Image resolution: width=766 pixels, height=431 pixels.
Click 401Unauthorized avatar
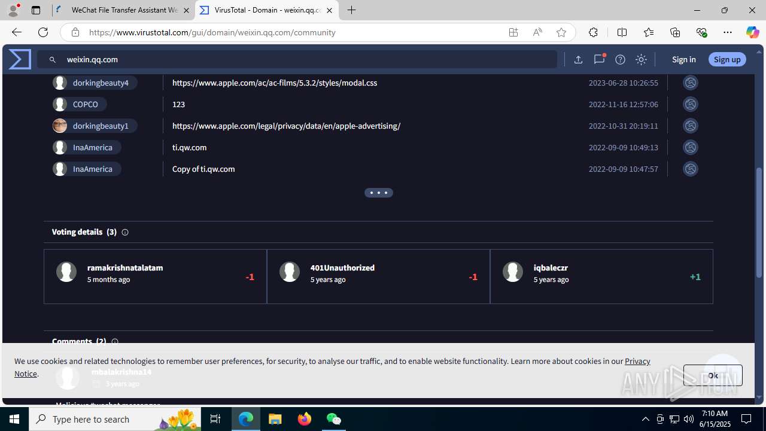point(290,272)
